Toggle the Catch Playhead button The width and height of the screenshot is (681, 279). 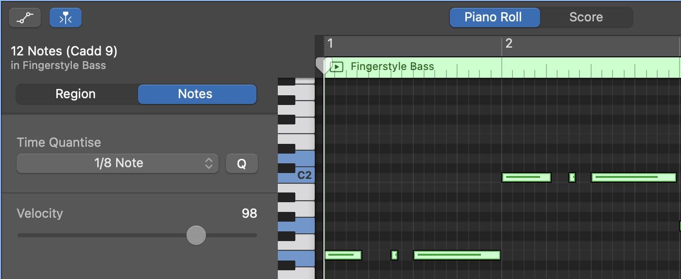pos(66,18)
